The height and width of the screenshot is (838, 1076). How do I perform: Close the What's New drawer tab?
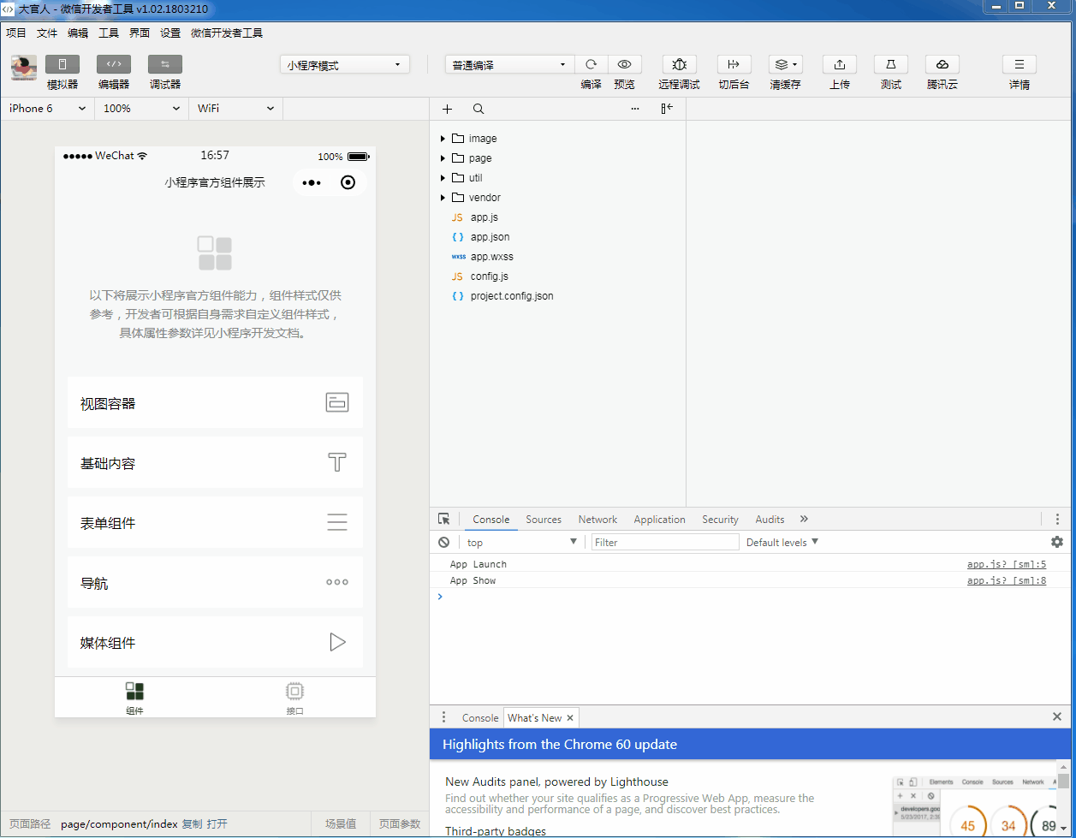point(570,717)
